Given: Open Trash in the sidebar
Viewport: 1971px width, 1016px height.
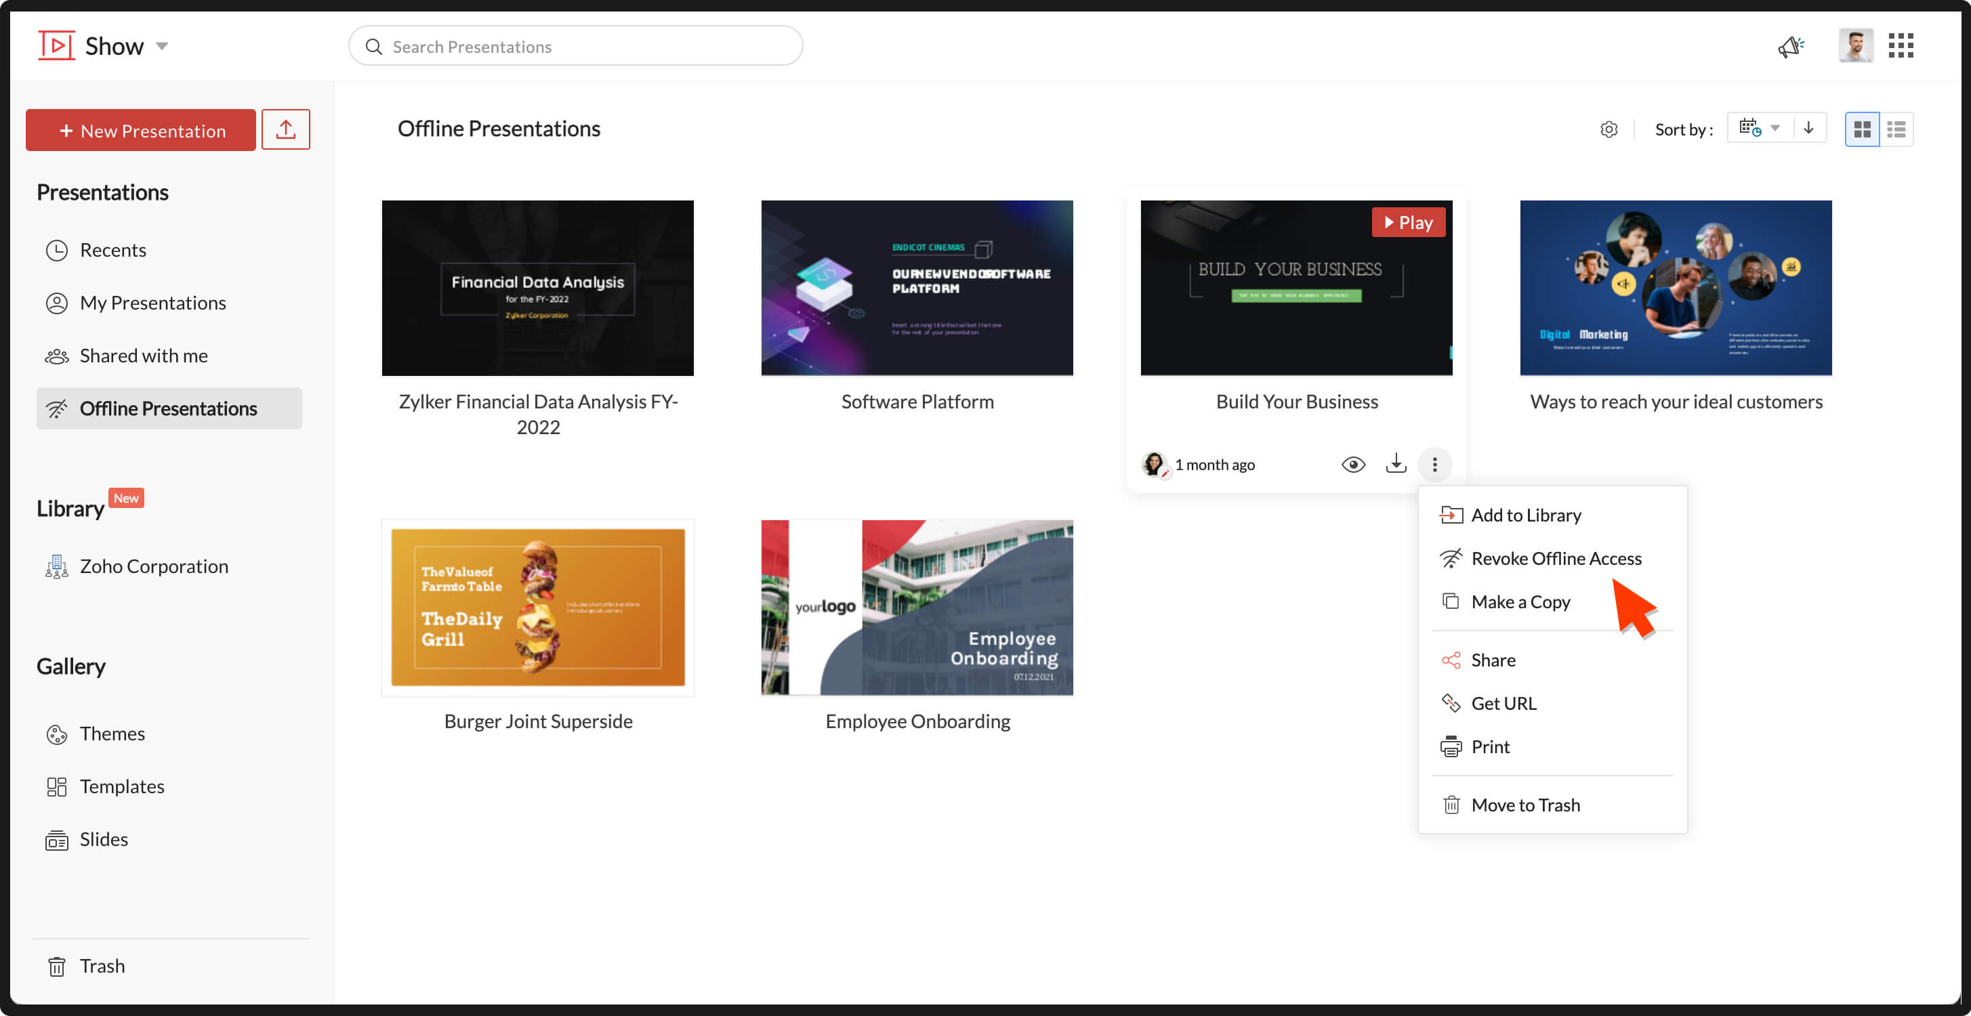Looking at the screenshot, I should [101, 965].
